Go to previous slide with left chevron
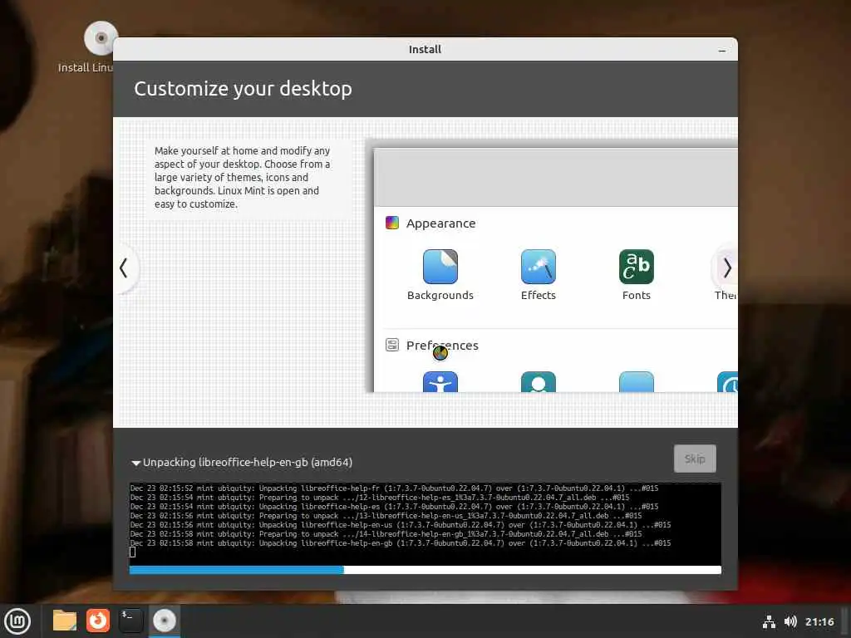 click(x=125, y=267)
